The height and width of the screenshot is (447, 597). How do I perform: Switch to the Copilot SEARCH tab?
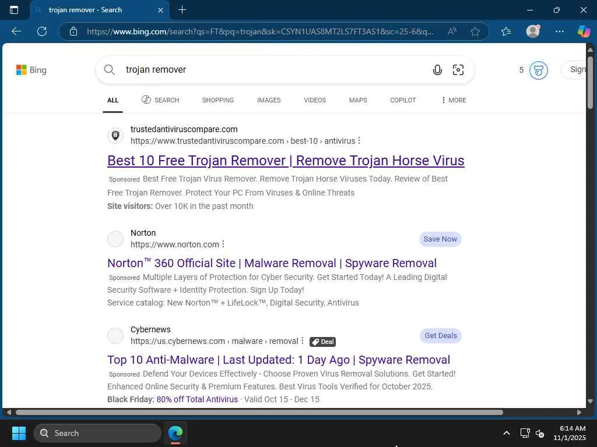click(x=160, y=100)
